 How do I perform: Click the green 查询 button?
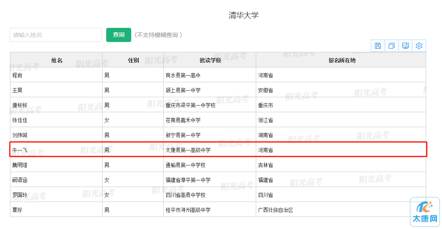(x=119, y=35)
